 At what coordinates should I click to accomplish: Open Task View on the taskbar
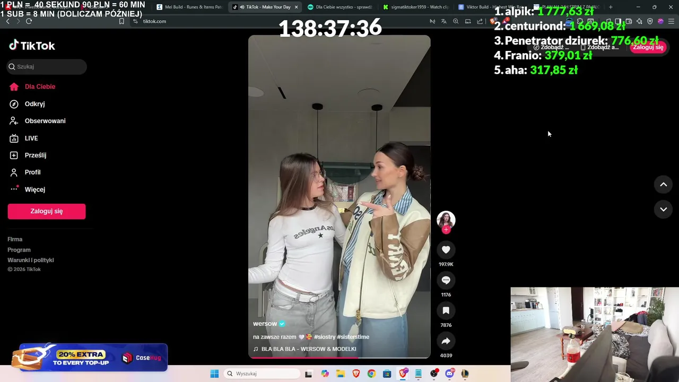click(x=309, y=374)
